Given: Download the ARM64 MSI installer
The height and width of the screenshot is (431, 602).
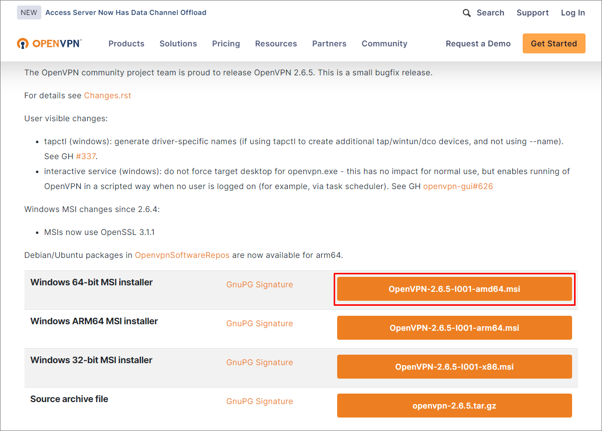Looking at the screenshot, I should point(454,328).
